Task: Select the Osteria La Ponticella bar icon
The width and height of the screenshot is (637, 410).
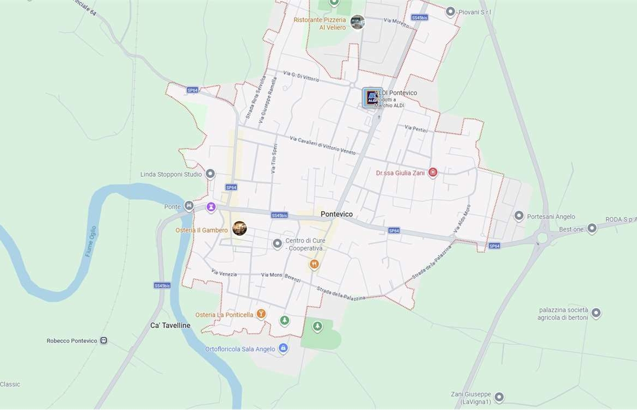Action: point(261,314)
